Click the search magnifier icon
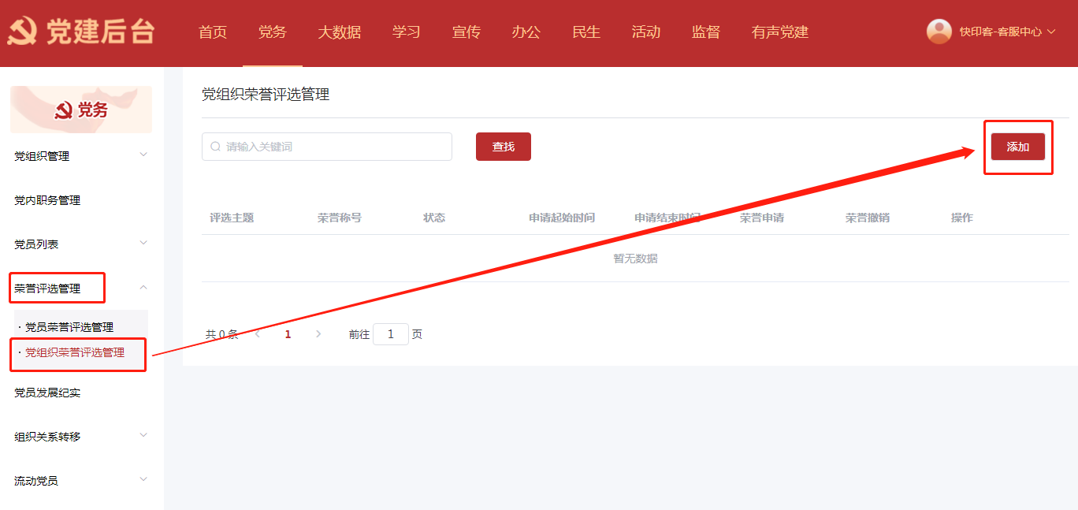The height and width of the screenshot is (510, 1078). click(x=215, y=147)
